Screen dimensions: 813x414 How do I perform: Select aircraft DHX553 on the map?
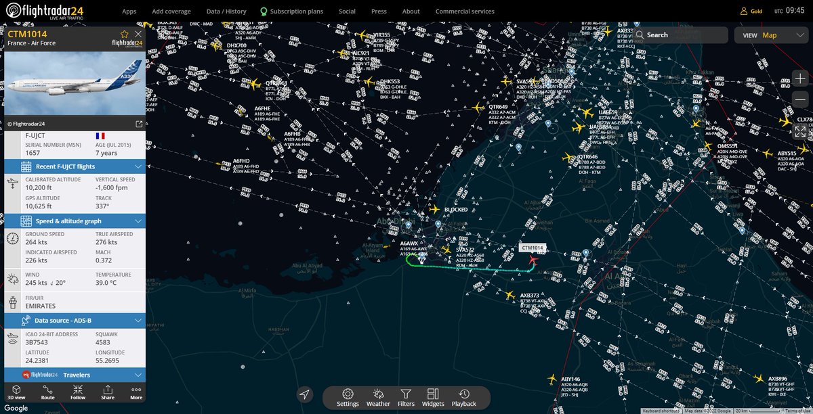point(370,83)
